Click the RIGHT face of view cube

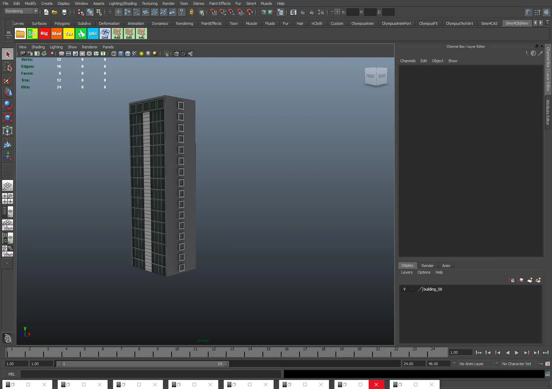click(382, 76)
